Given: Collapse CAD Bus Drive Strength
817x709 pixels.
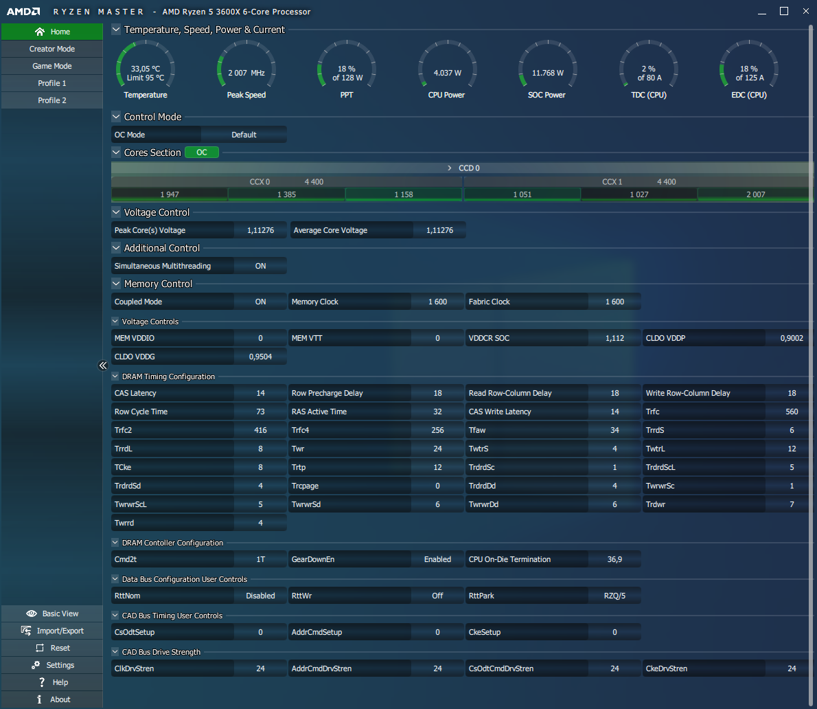Looking at the screenshot, I should pos(115,652).
